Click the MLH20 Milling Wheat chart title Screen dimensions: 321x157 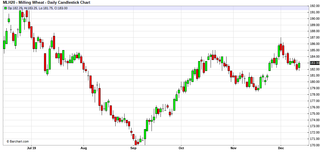(x=46, y=3)
